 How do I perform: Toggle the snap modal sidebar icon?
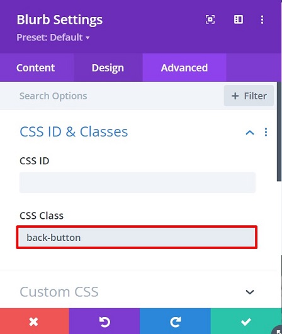pyautogui.click(x=239, y=19)
